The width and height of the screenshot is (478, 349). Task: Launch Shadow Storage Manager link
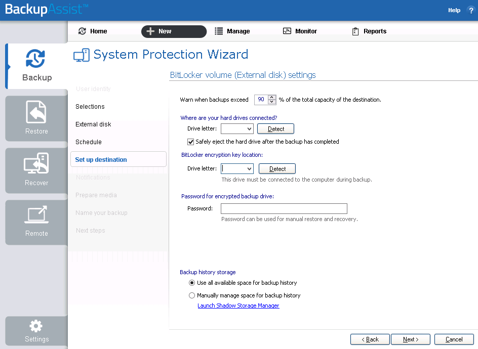tap(238, 306)
